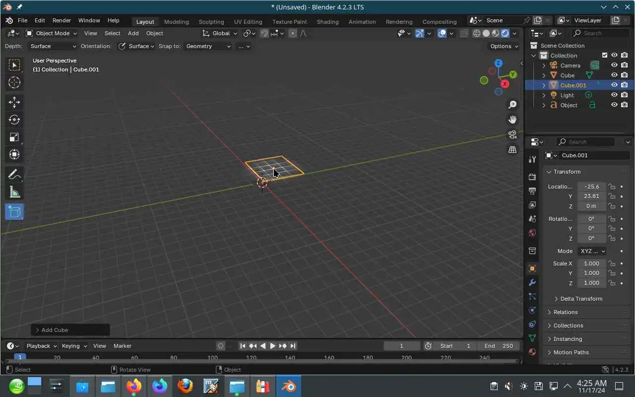Open the Tool properties tab
The width and height of the screenshot is (635, 397).
532,159
